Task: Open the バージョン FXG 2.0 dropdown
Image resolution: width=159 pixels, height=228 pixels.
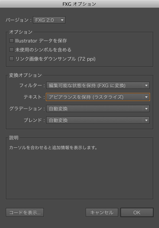Action: (49, 20)
